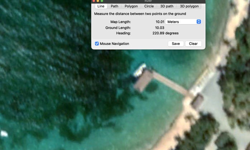Select the Circle tab
Viewport: 250px width, 150px height.
click(149, 6)
